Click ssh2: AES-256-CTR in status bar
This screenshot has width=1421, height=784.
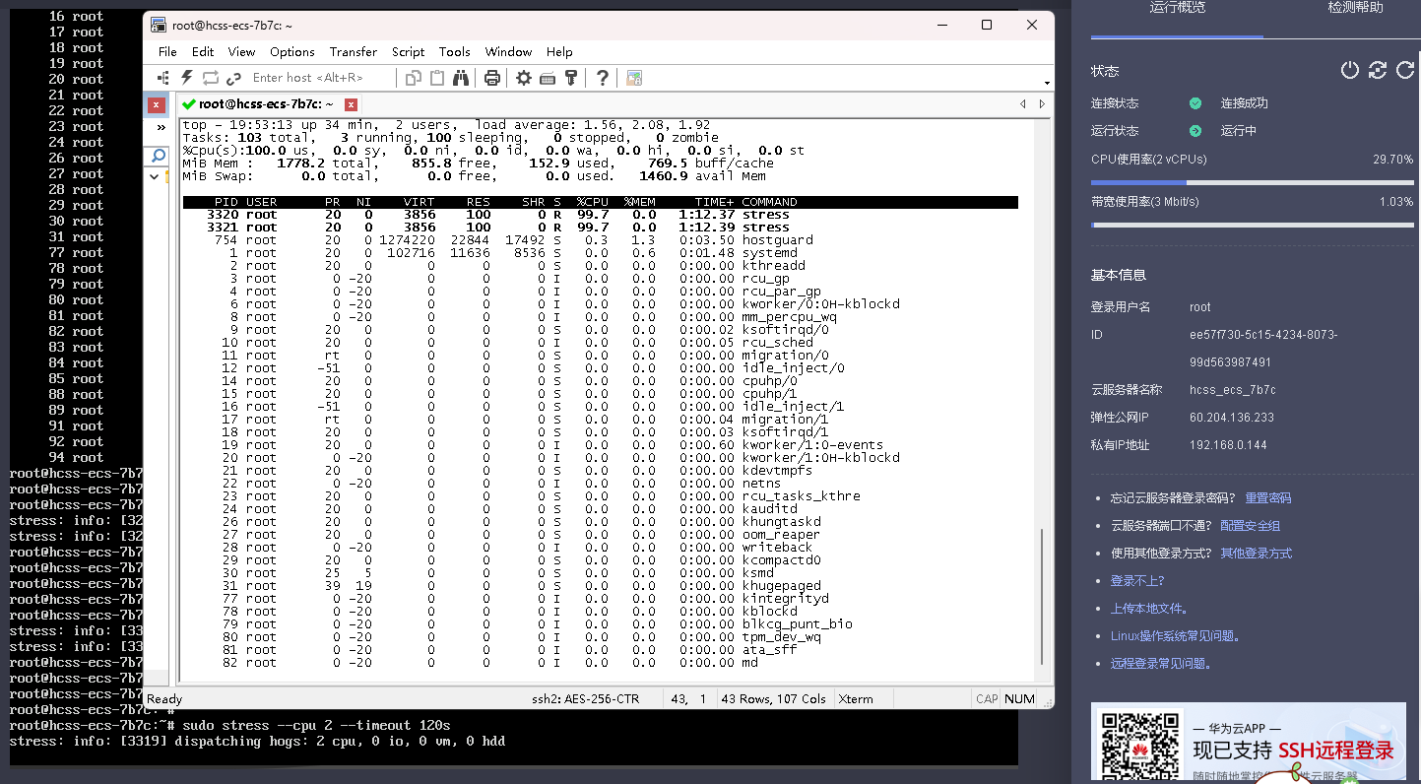pyautogui.click(x=585, y=699)
